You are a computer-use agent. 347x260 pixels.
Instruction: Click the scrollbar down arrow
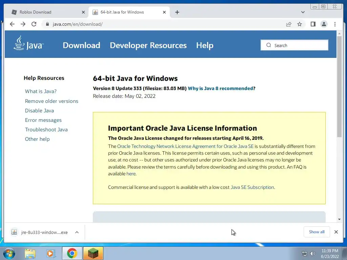pos(339,219)
